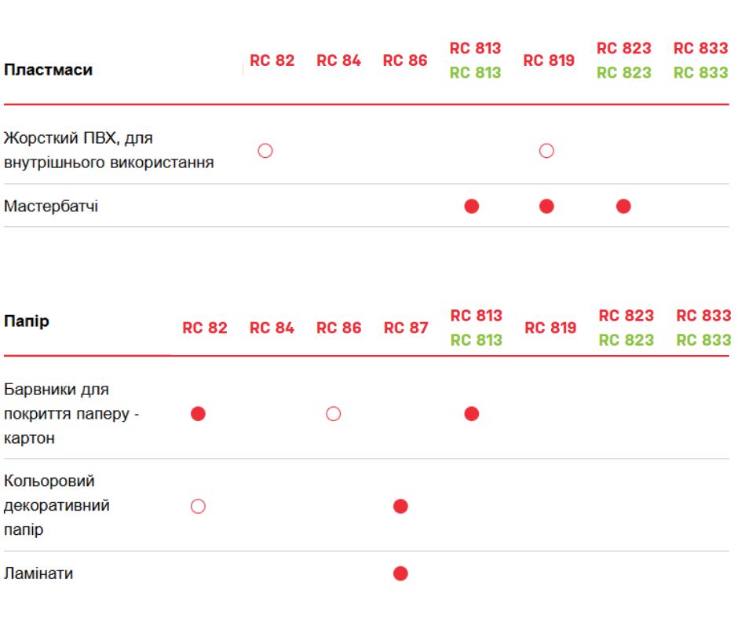738x619 pixels.
Task: Click hollow circle for Жорсткий ПВХ under RC 819
Action: (x=547, y=151)
